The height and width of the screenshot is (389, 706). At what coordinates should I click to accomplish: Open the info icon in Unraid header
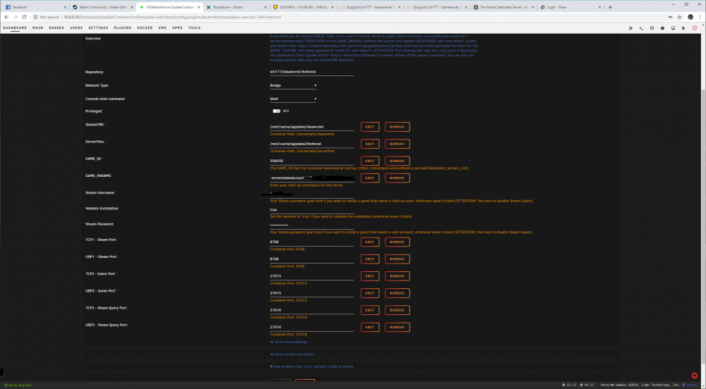point(662,28)
